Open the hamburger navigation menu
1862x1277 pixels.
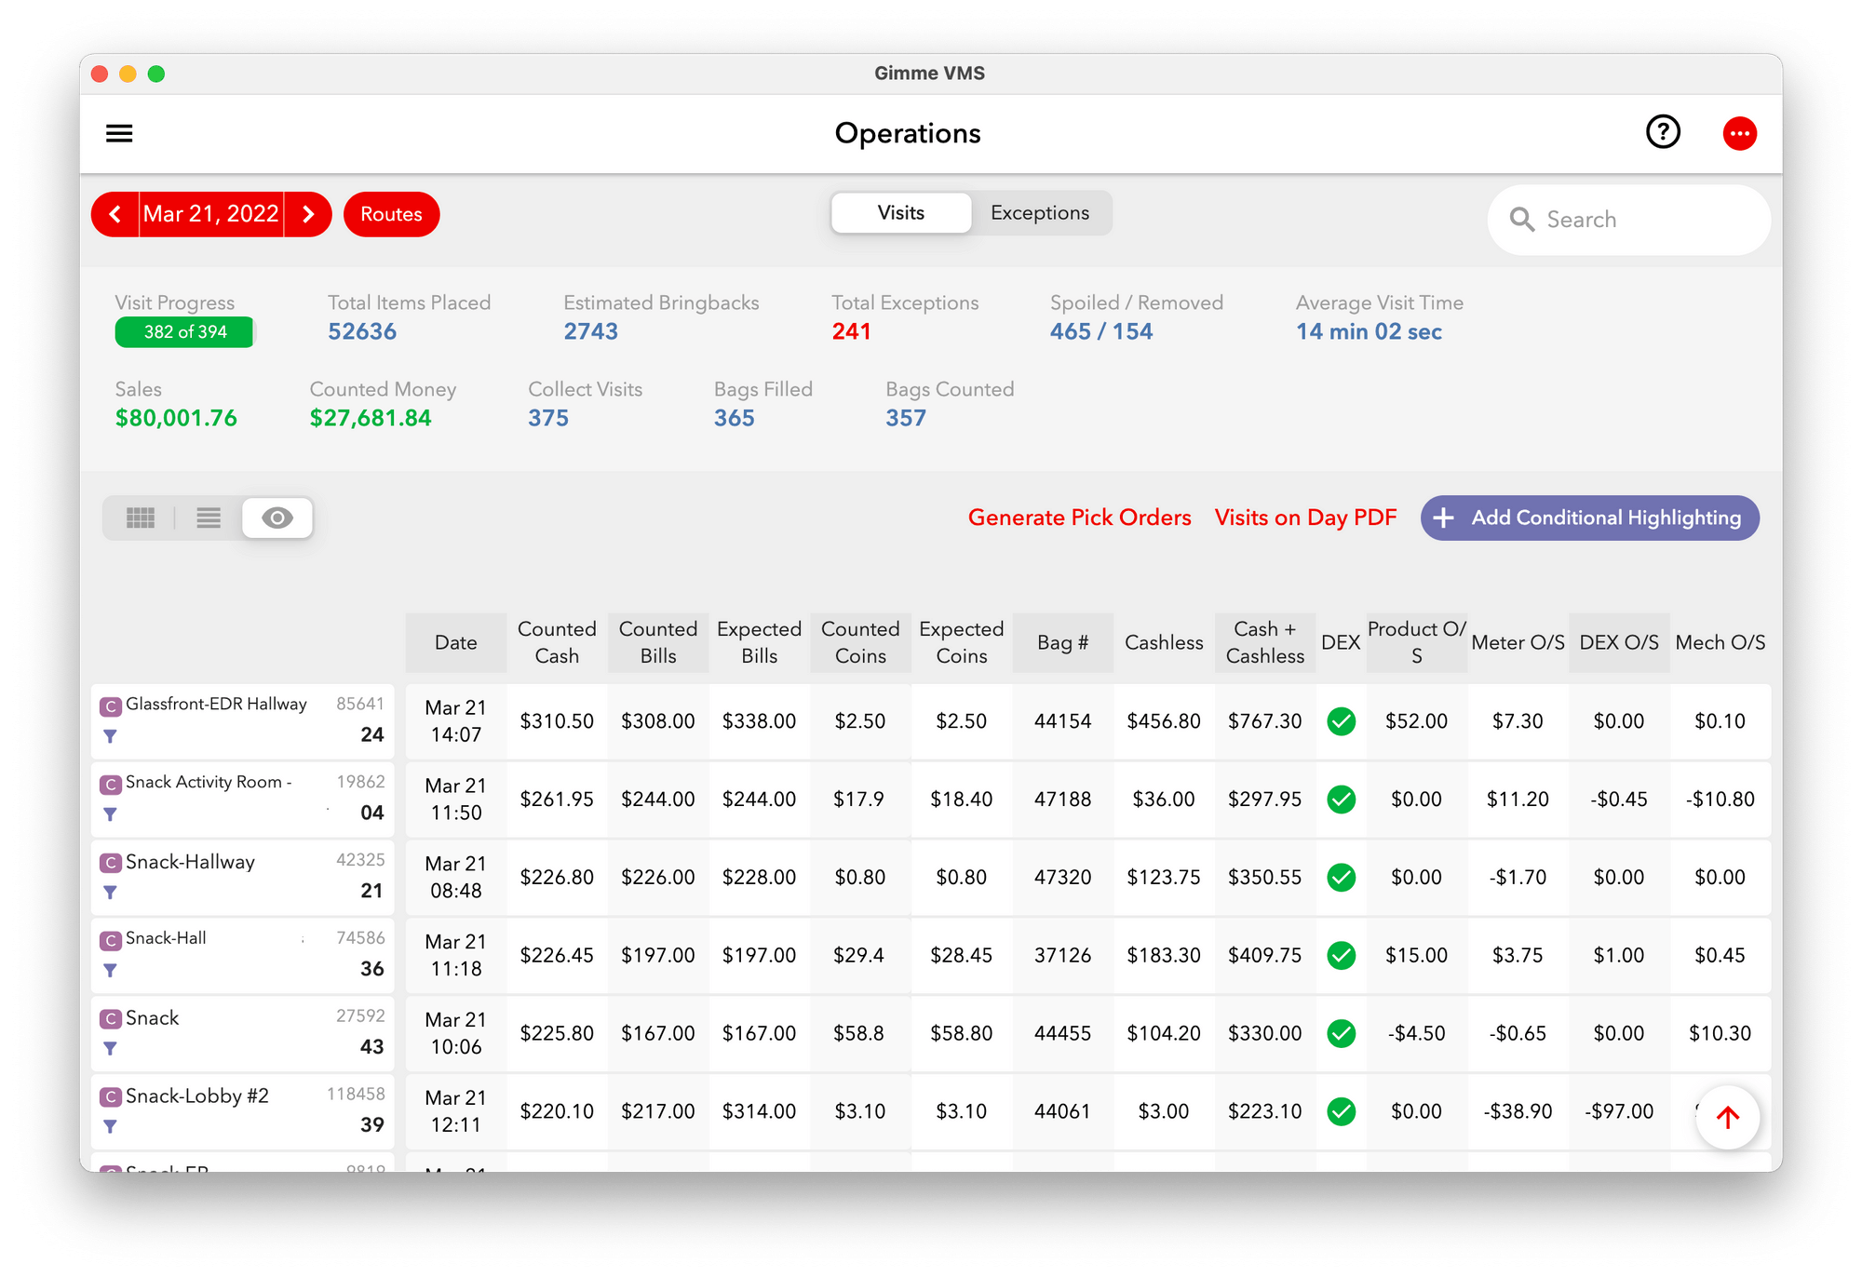tap(119, 133)
